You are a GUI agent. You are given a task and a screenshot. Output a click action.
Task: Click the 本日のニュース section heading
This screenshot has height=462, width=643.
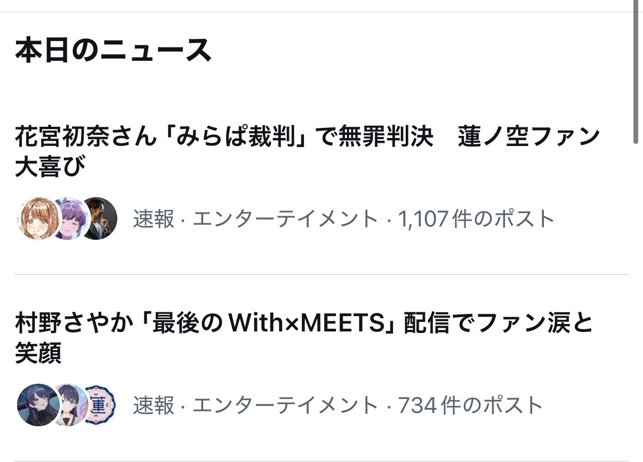[x=113, y=51]
